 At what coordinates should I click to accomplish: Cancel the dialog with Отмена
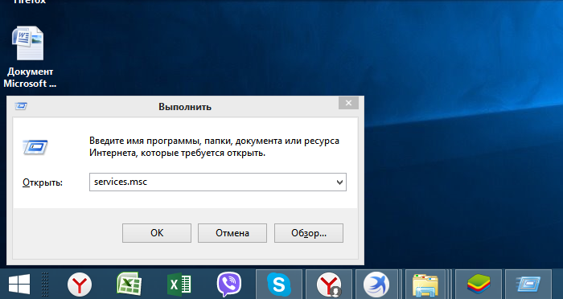click(x=232, y=233)
